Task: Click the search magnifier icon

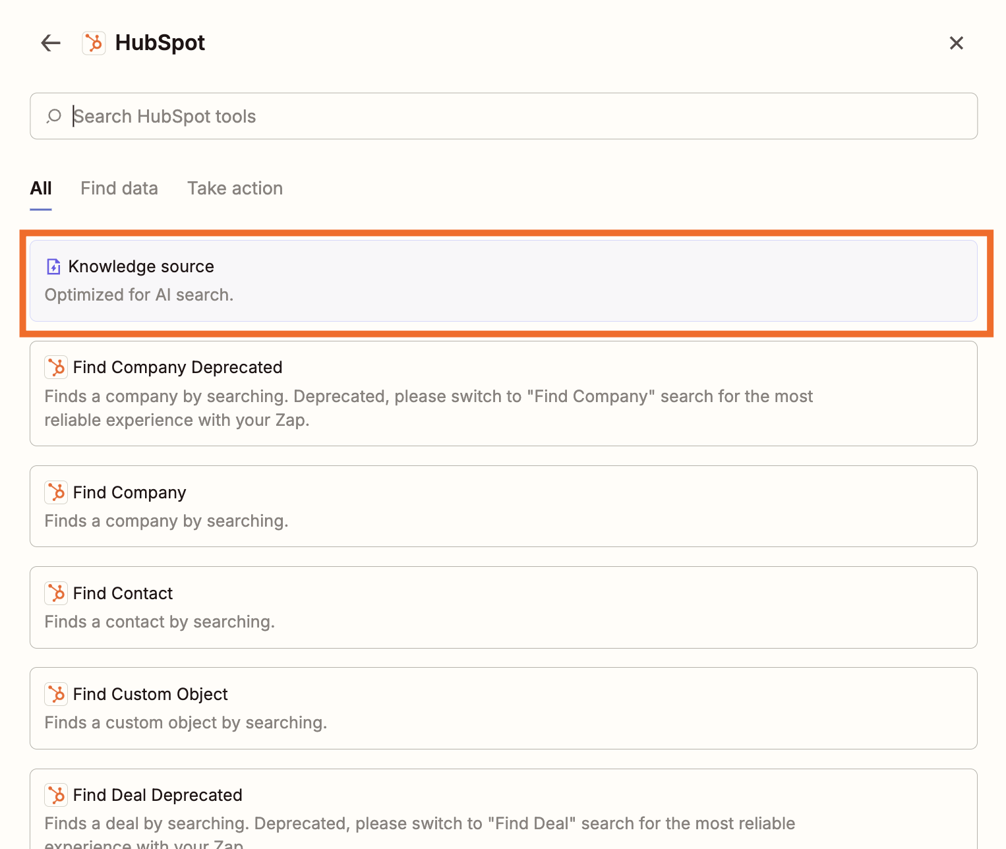Action: (x=54, y=116)
